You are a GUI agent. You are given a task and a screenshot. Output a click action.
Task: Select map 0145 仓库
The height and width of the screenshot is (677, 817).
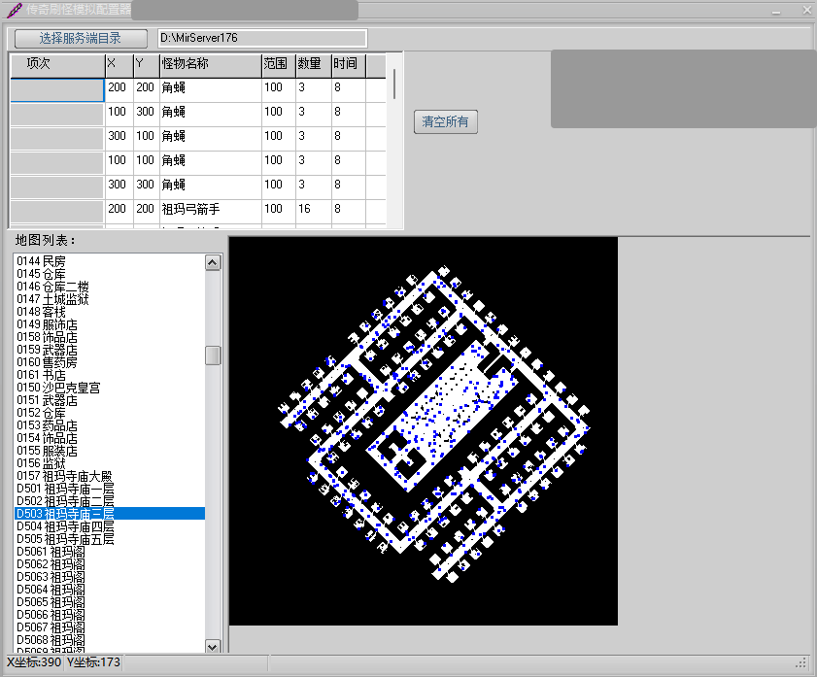[110, 274]
